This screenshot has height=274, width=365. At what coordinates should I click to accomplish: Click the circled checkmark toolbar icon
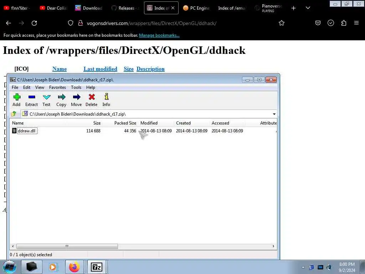click(331, 23)
